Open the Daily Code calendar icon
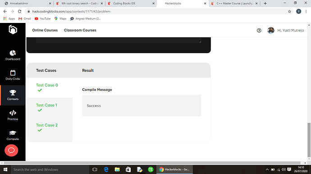 point(13,73)
